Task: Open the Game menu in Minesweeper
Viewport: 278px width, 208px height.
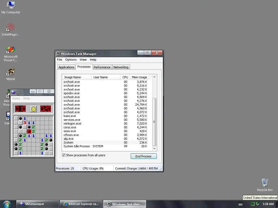Action: [16, 98]
